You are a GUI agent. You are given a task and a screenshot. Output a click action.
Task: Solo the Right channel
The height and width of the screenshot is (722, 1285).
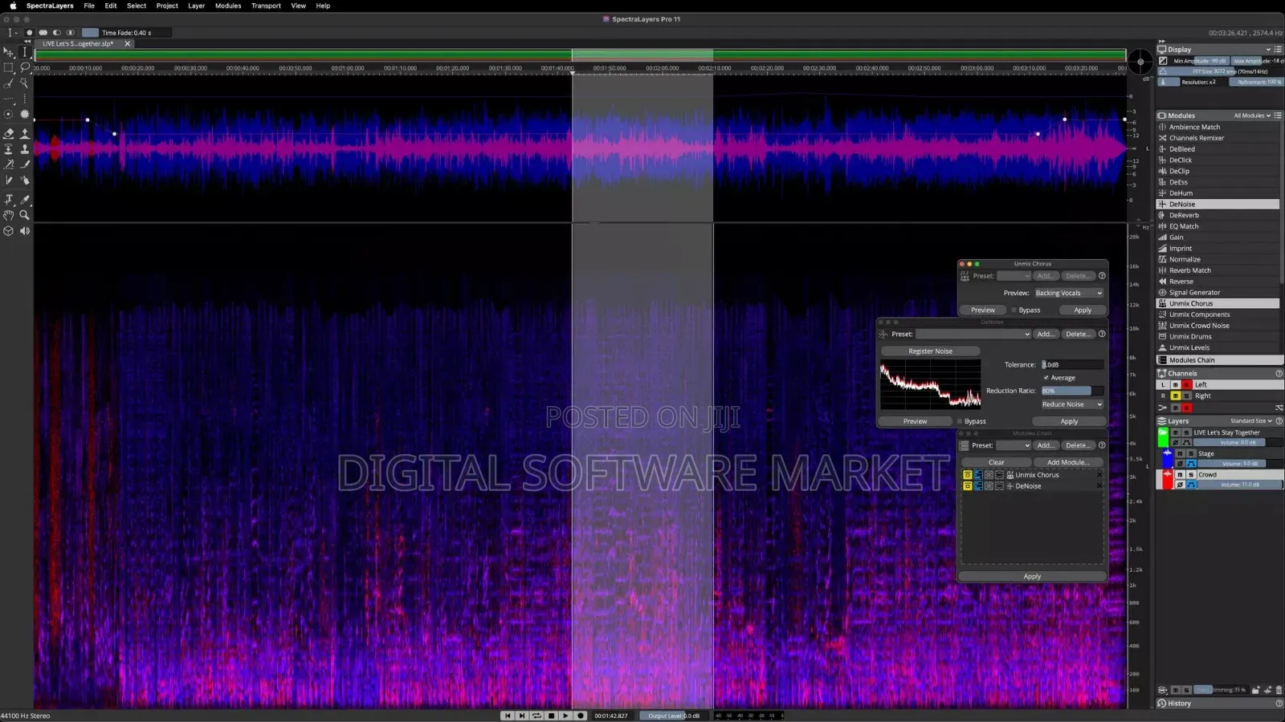coord(1186,396)
